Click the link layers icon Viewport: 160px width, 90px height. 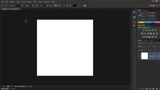click(x=140, y=89)
